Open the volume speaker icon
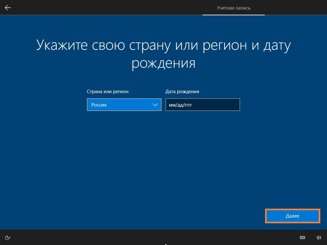Viewport: 327px width, 245px height. 319,237
